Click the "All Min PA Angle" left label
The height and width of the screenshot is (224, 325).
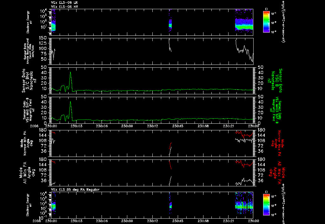click(26, 172)
